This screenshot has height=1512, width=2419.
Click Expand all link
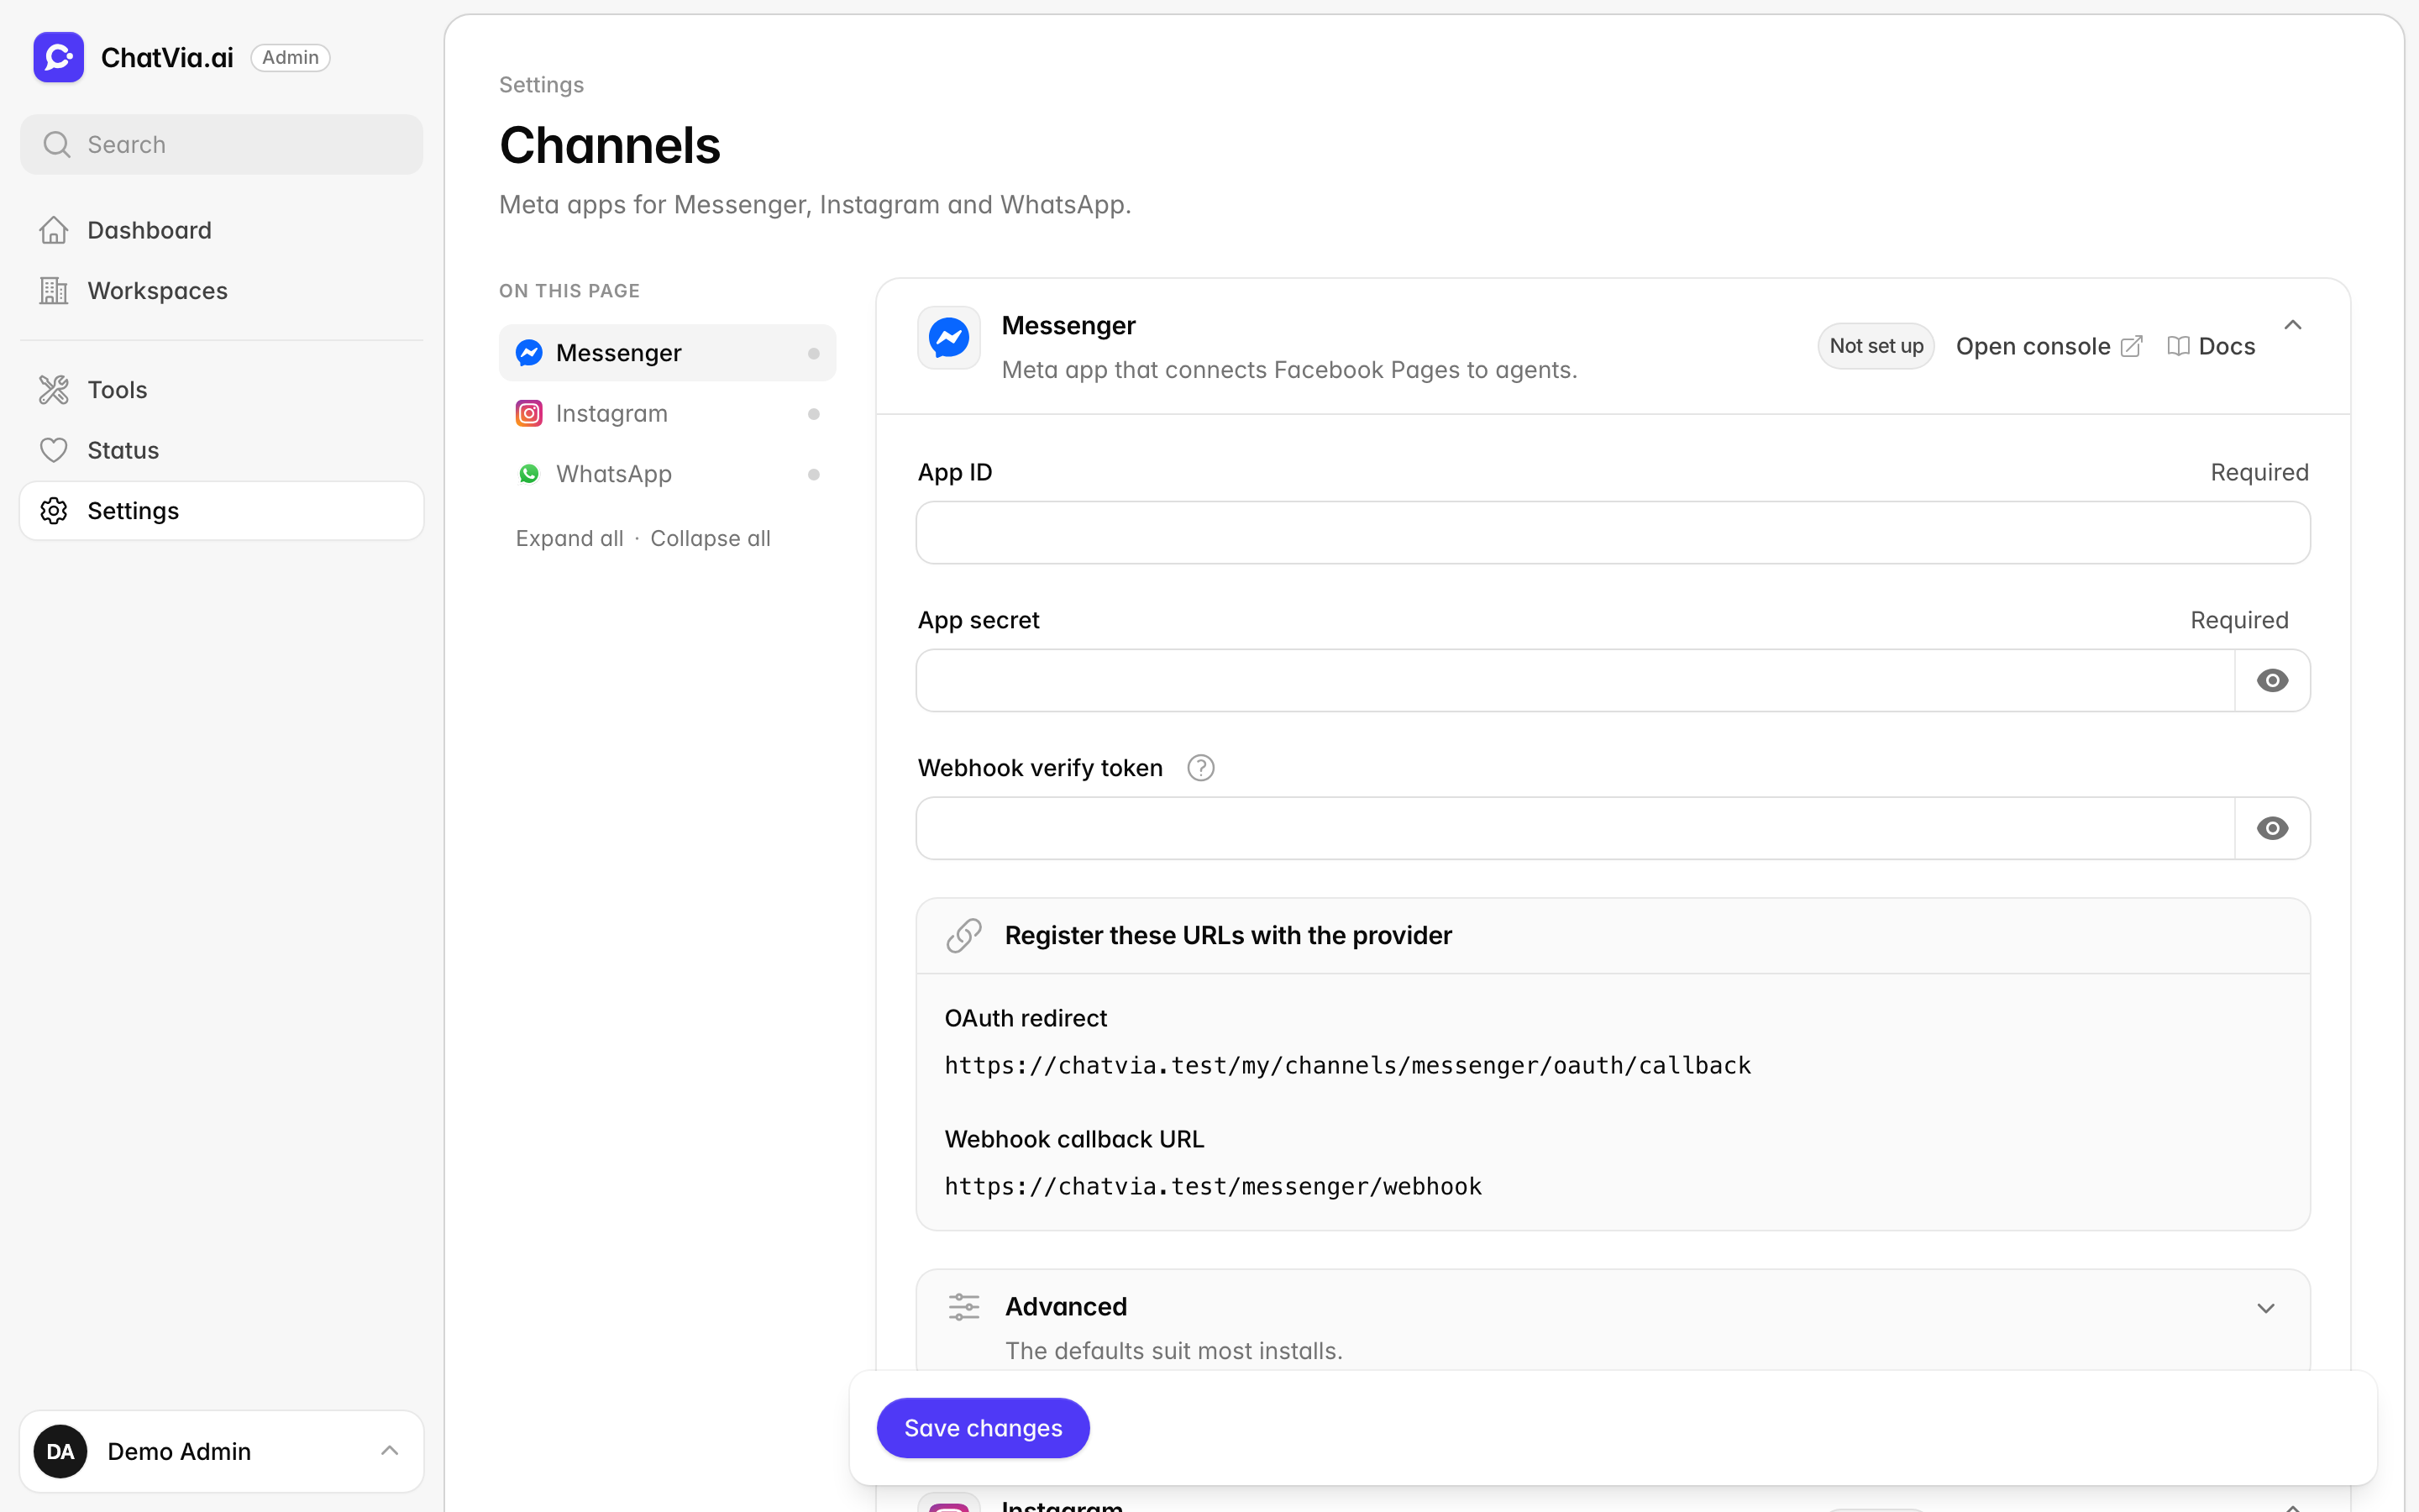tap(569, 539)
